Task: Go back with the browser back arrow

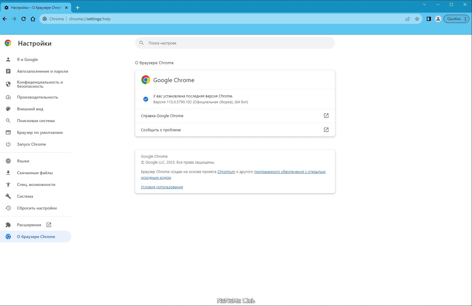Action: click(x=5, y=19)
